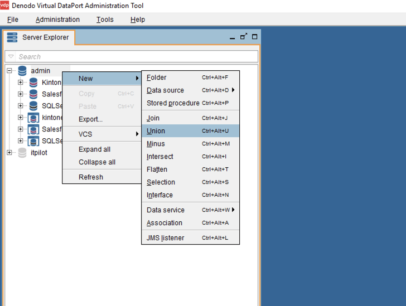Screen dimensions: 406x306
Task: Click the itpilot database icon
Action: 22,153
